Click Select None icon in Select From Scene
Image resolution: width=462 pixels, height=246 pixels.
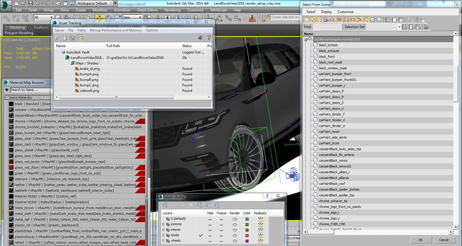[x=394, y=20]
